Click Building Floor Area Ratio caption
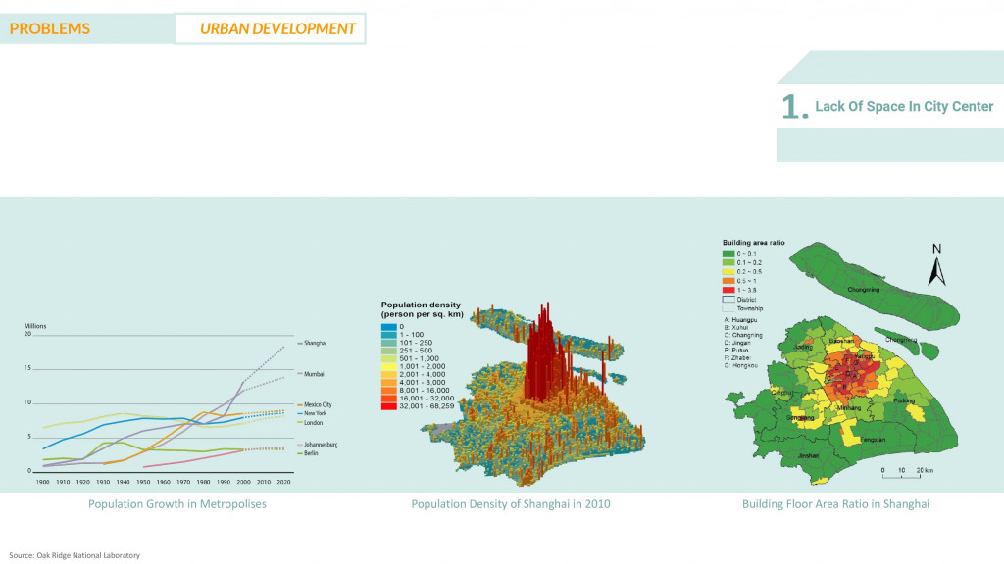Screen dimensions: 1004x564 click(x=835, y=504)
